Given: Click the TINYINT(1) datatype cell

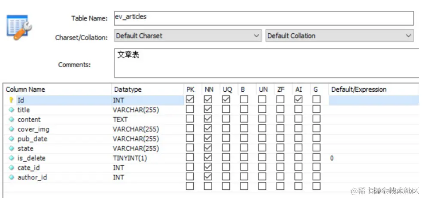Looking at the screenshot, I should (x=130, y=158).
